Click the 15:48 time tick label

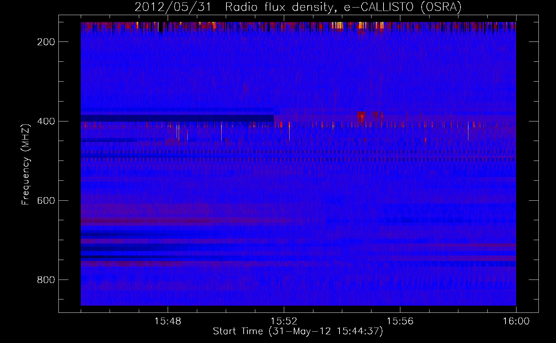(x=168, y=321)
